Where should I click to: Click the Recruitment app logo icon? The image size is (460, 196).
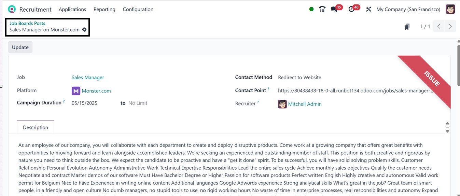point(12,9)
